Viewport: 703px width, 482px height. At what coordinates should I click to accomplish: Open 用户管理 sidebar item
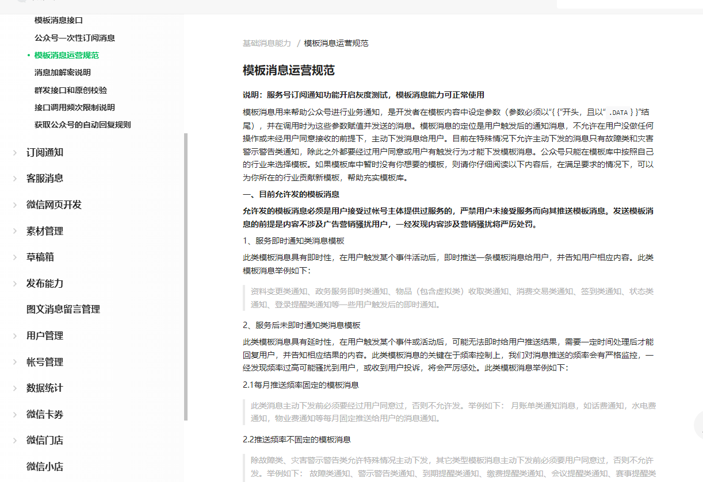click(x=45, y=336)
